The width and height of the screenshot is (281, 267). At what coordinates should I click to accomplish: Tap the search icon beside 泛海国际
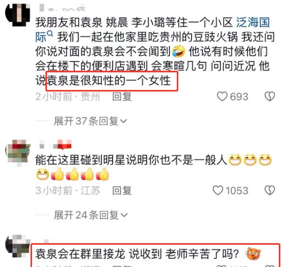(50, 34)
